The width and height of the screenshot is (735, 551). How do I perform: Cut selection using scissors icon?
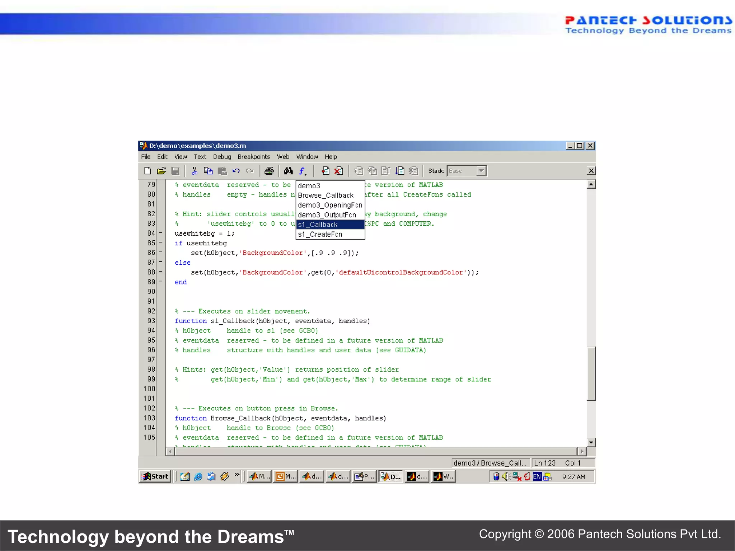[x=195, y=171]
